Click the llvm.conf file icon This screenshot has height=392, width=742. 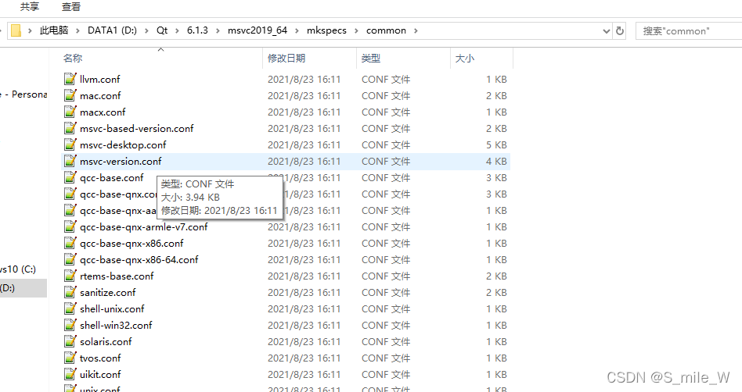[x=70, y=79]
